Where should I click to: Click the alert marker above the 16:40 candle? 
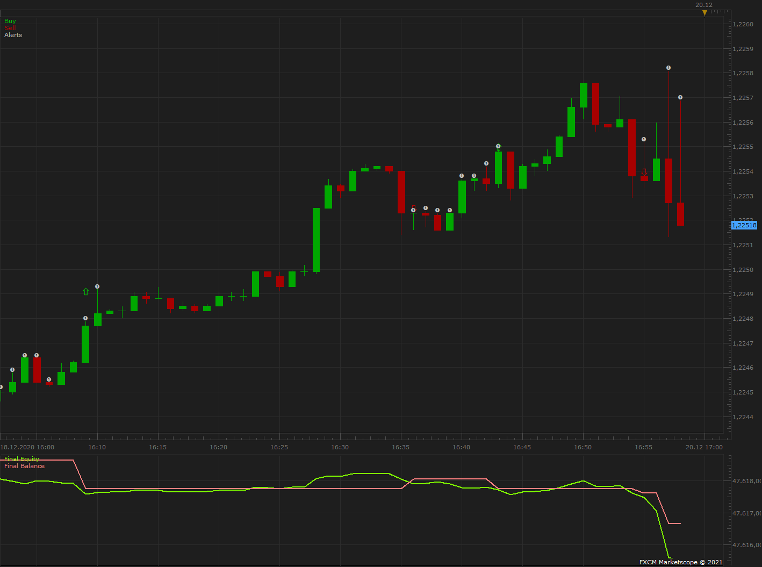pos(462,176)
